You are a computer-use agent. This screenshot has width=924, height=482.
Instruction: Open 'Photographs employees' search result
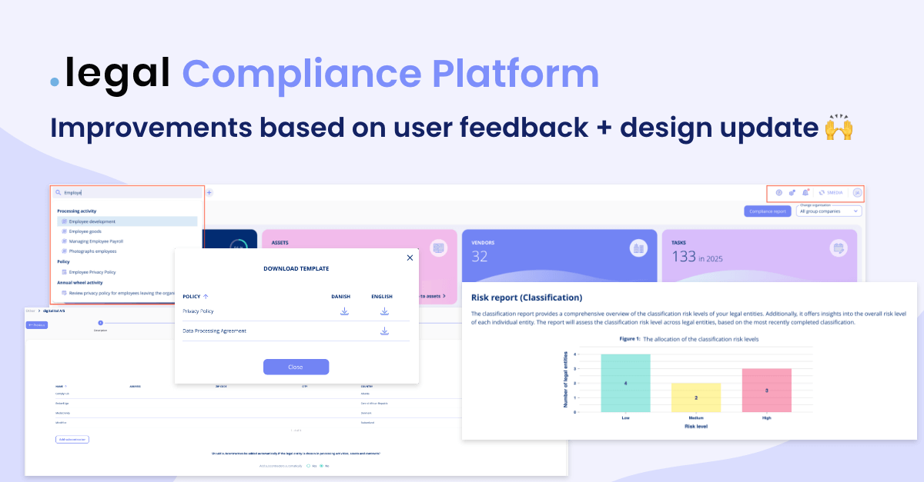pyautogui.click(x=92, y=251)
